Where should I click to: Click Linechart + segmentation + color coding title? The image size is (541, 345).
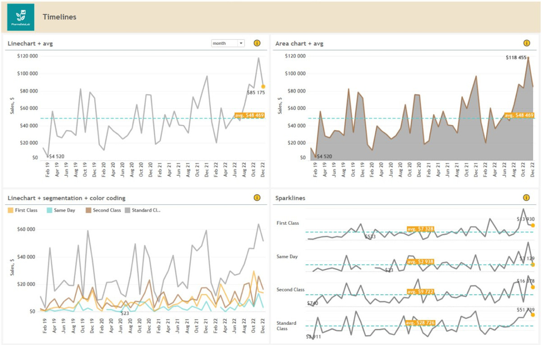coord(67,198)
